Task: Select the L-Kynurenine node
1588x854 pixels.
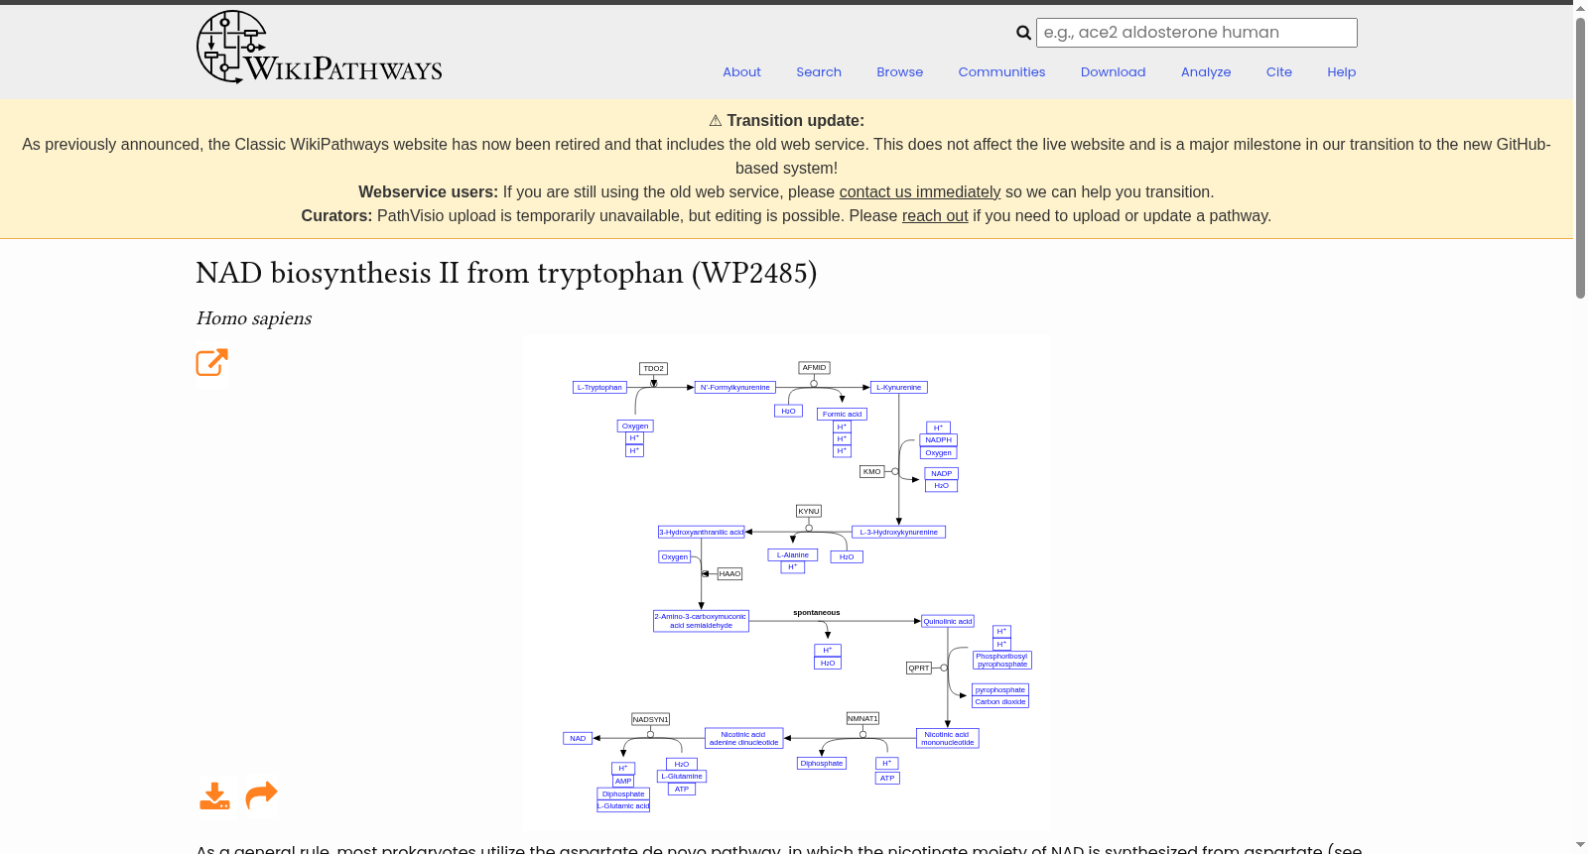Action: 898,388
